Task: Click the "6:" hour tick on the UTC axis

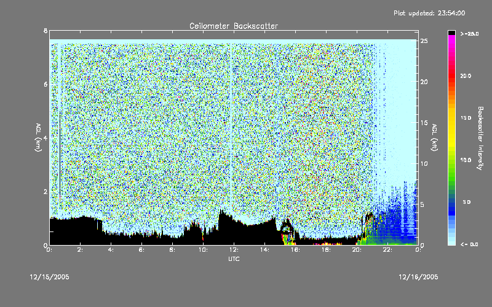Action: tap(142, 250)
